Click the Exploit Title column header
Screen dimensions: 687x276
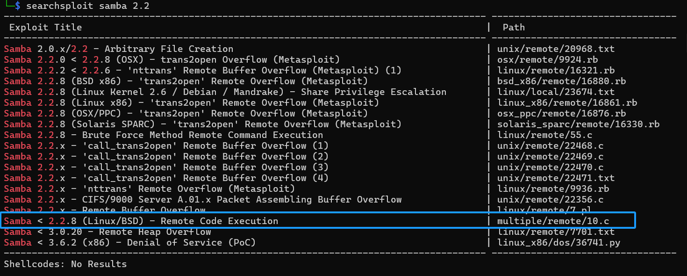(45, 27)
